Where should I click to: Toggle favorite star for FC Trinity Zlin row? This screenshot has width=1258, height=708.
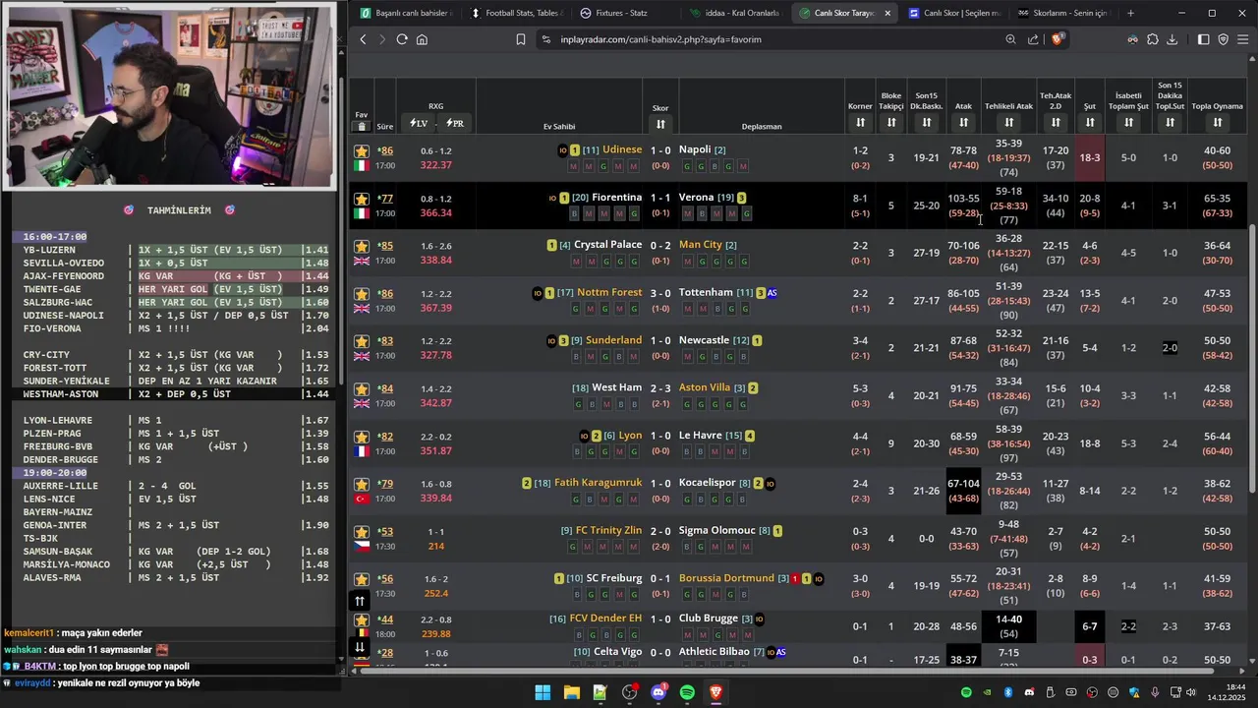coord(362,532)
